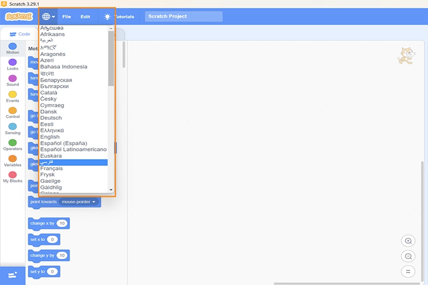Select the Motion category circle
This screenshot has height=285, width=428.
click(12, 46)
